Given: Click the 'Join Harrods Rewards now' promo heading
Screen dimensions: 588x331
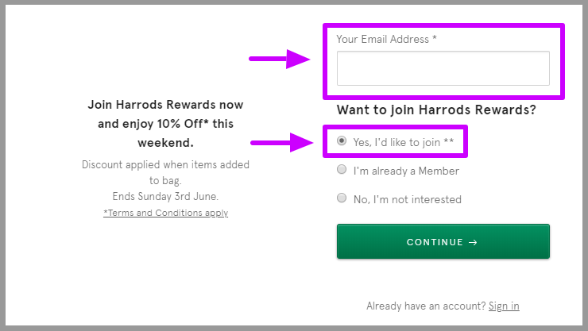Looking at the screenshot, I should [166, 105].
